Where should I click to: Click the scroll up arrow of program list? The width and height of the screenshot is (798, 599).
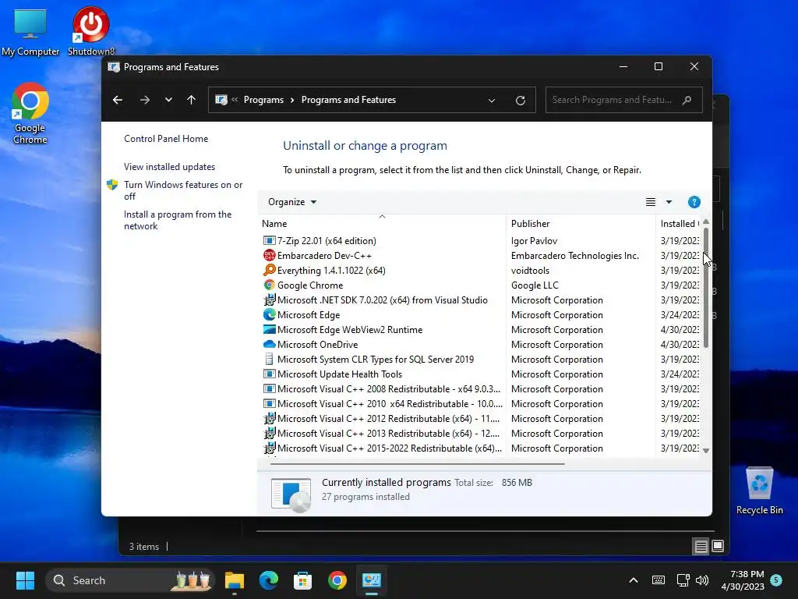[x=706, y=222]
